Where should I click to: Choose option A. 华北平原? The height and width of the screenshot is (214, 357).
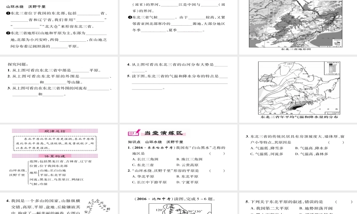[x=143, y=177]
